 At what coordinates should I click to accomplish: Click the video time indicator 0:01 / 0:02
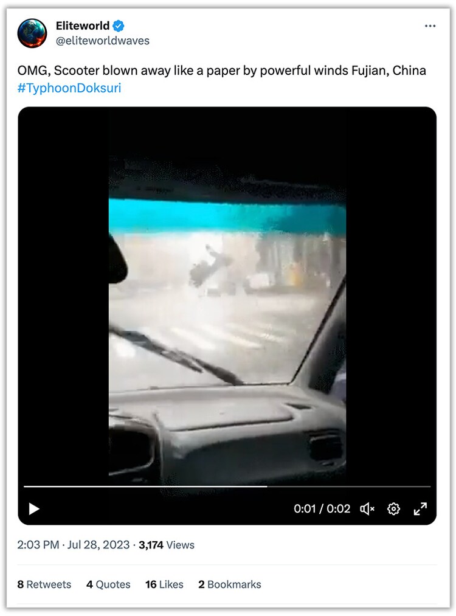coord(322,509)
